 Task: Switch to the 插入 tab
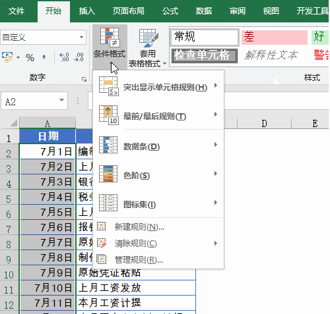87,11
